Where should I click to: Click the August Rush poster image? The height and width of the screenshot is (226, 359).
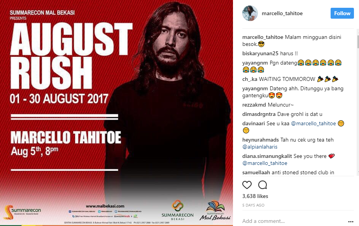point(116,113)
